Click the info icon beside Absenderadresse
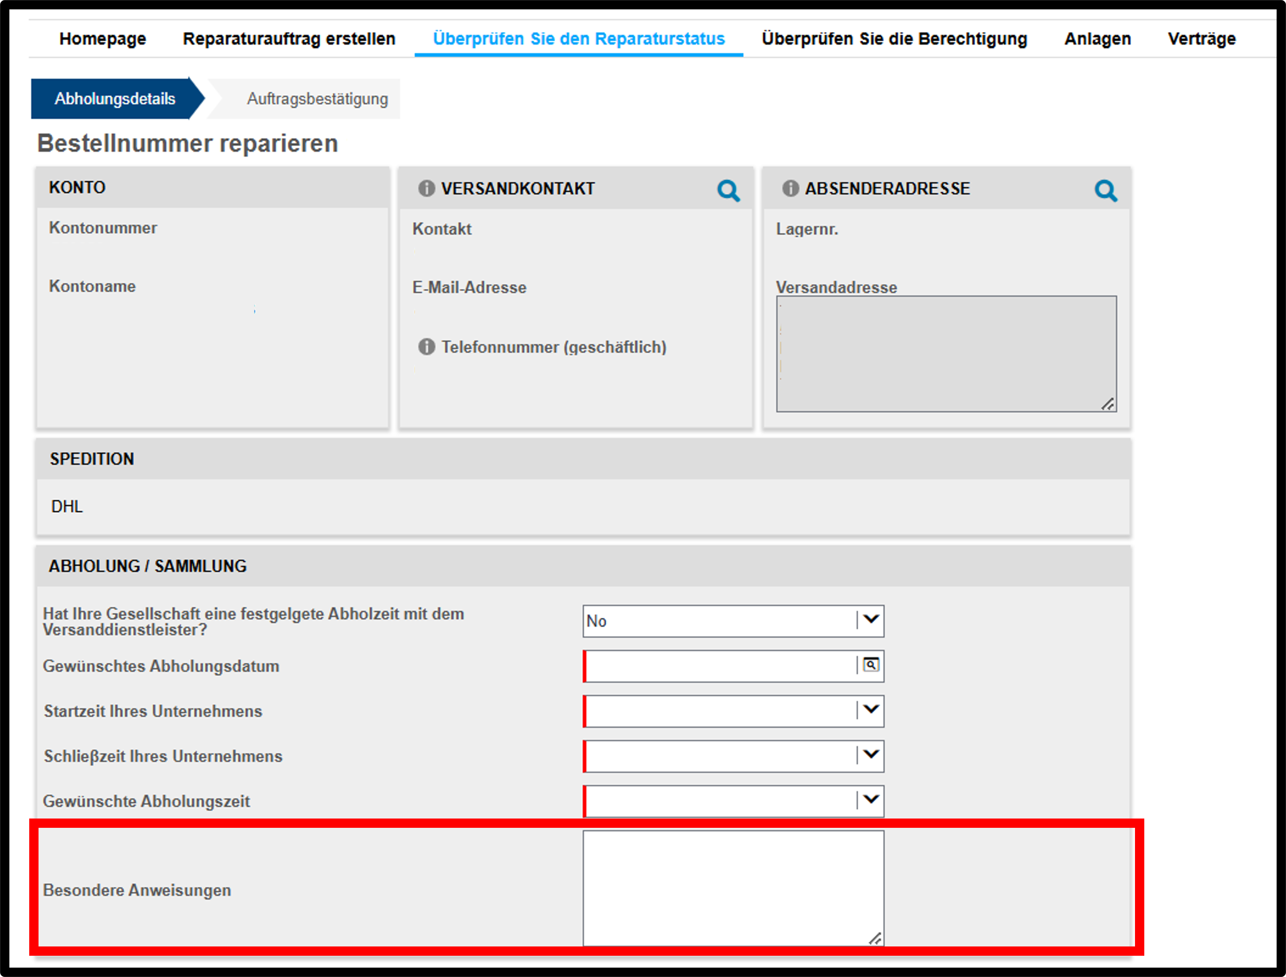 pyautogui.click(x=790, y=189)
